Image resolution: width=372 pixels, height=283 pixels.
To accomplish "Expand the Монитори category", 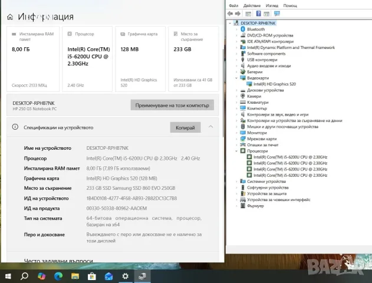I will [x=236, y=133].
